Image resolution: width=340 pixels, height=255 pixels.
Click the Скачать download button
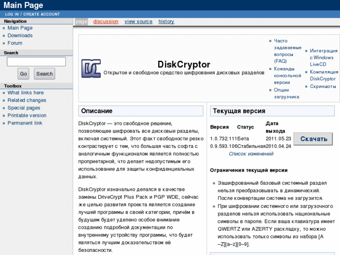pos(313,139)
